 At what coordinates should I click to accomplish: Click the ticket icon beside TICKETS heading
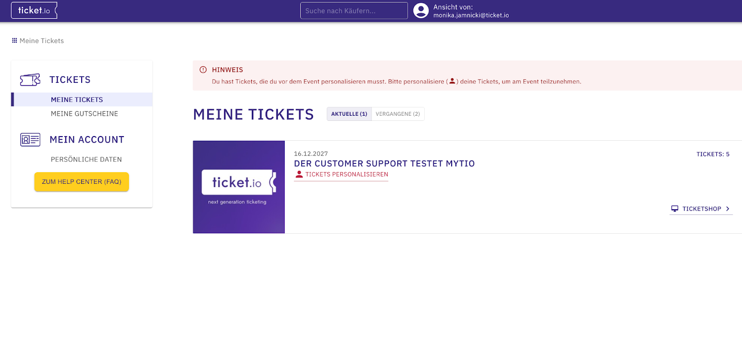30,79
